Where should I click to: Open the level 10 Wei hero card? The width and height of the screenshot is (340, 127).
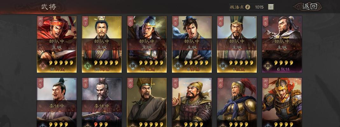click(147, 44)
